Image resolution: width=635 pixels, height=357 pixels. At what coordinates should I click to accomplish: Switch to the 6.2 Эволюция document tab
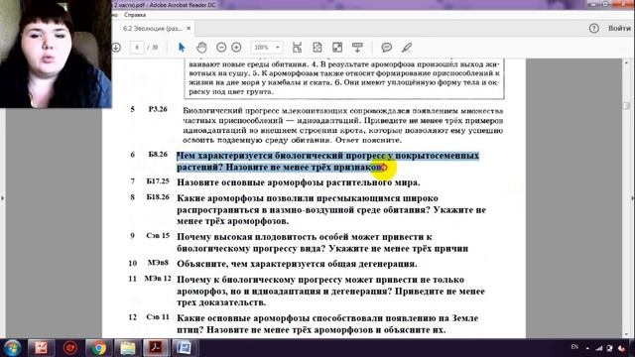tap(152, 29)
